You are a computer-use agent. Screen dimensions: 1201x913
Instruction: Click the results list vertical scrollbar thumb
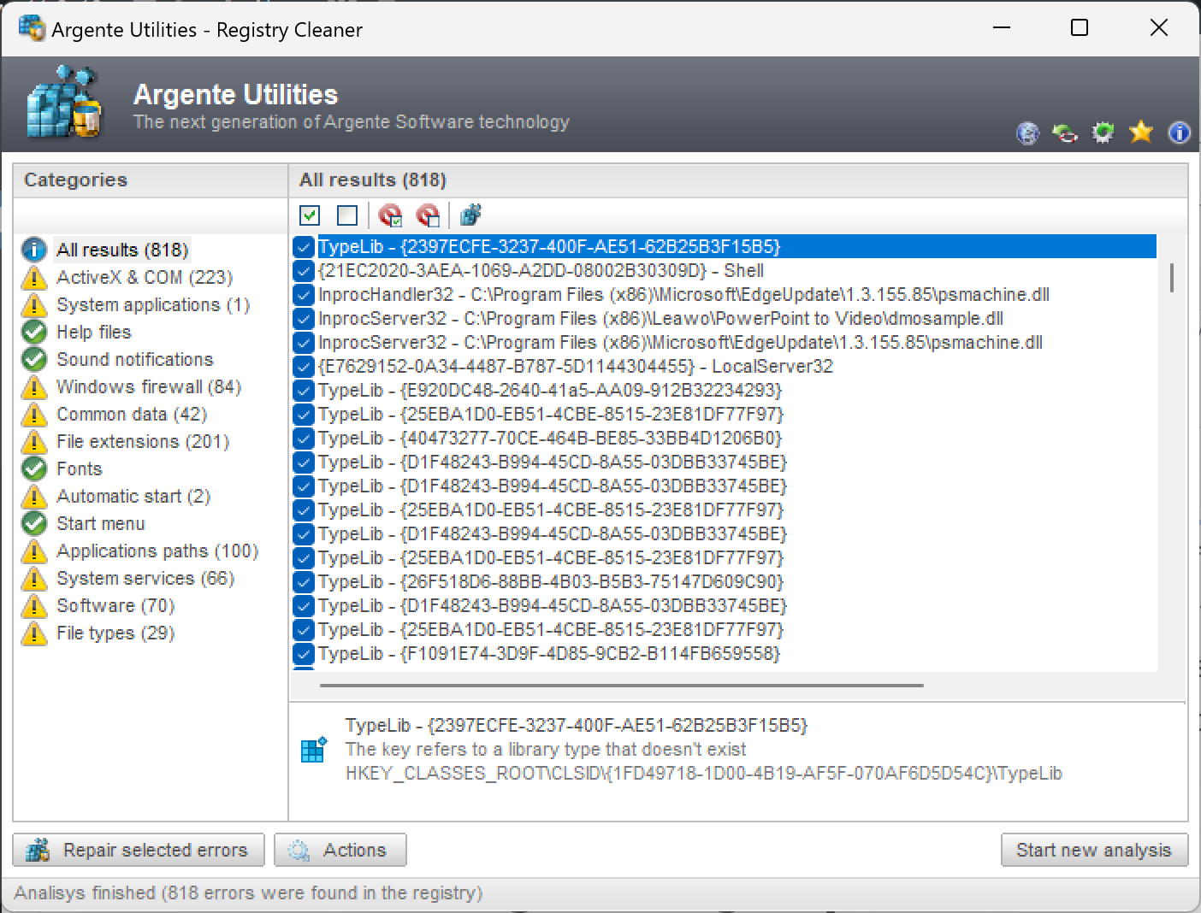1171,278
